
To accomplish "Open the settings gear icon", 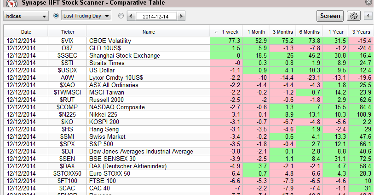I will [x=353, y=16].
